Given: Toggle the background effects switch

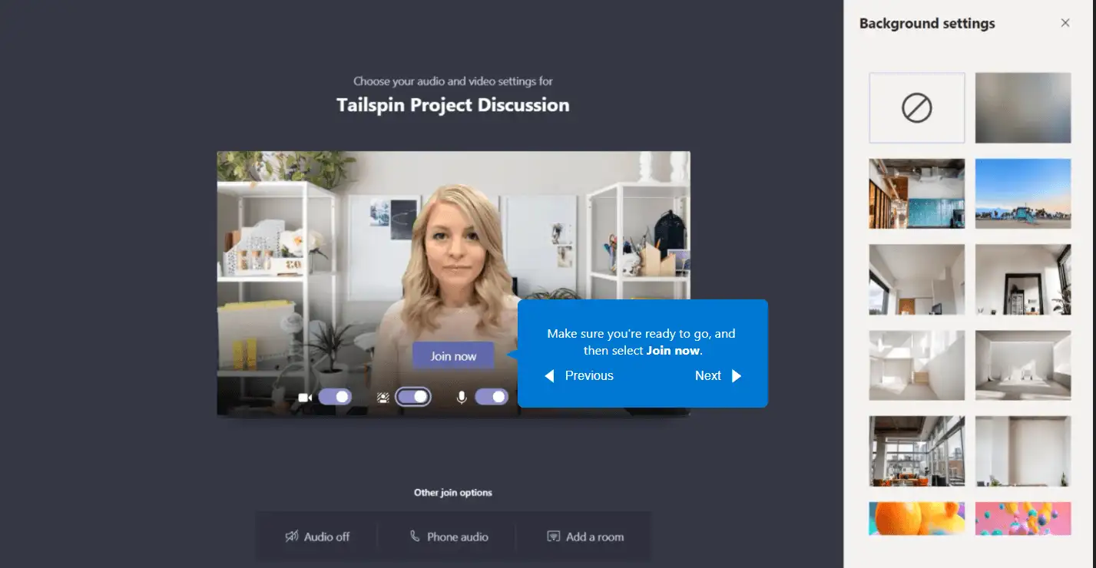Looking at the screenshot, I should 413,397.
